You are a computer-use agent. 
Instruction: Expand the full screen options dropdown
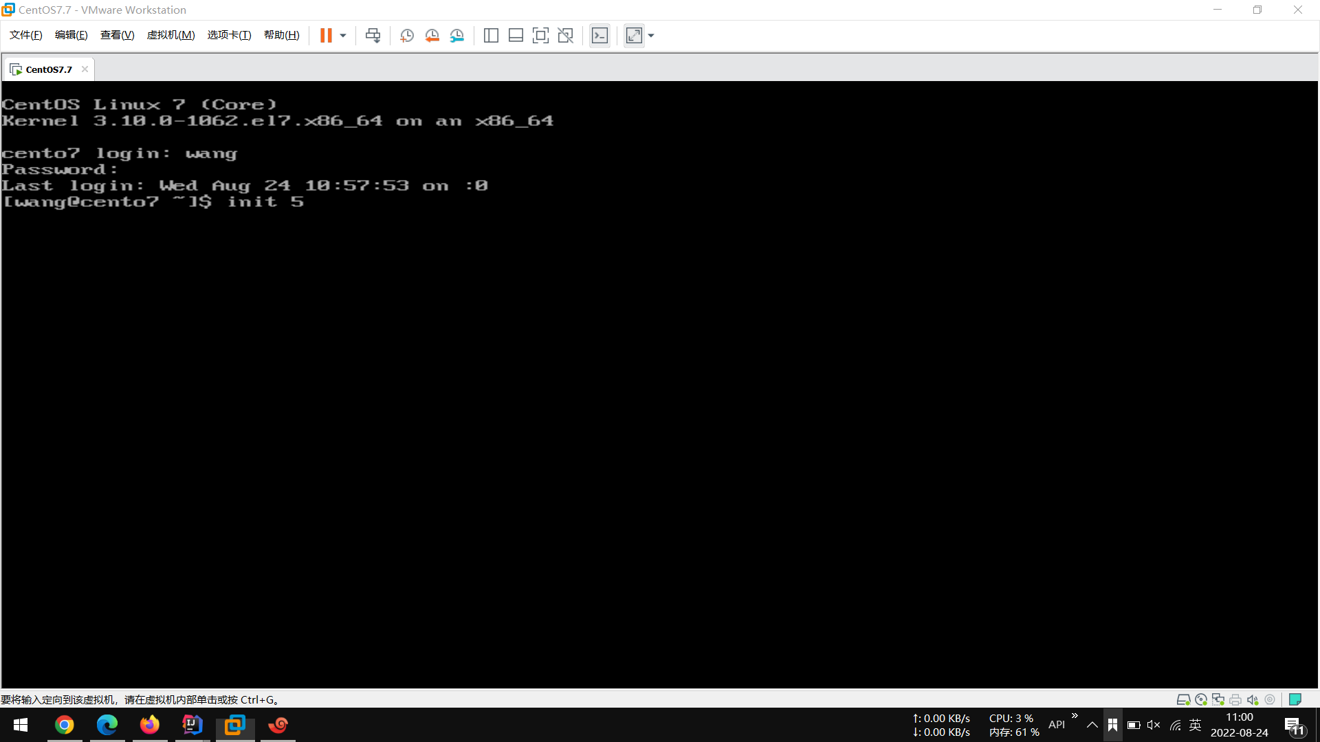[x=650, y=35]
